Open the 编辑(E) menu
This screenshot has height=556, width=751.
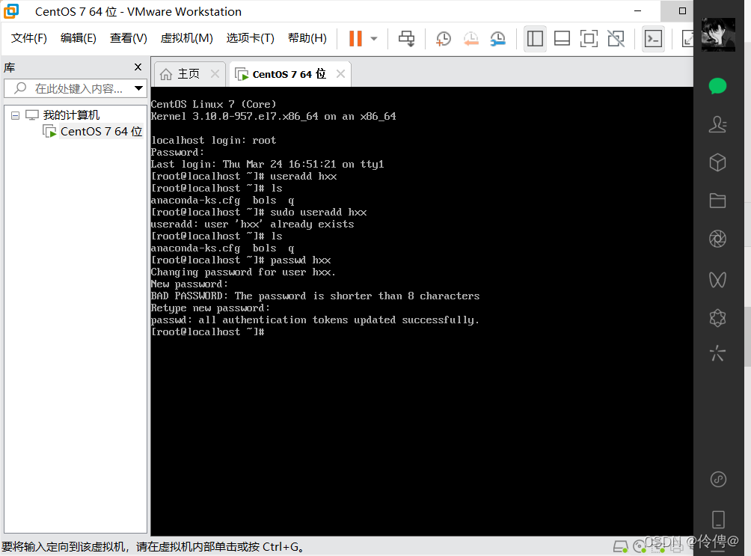coord(78,38)
